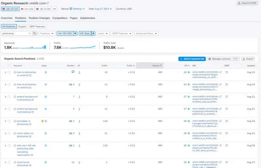Screen dimensions: 261x168
Task: Open reddit URL for 'smart object on photoshop'
Action: [x=205, y=136]
